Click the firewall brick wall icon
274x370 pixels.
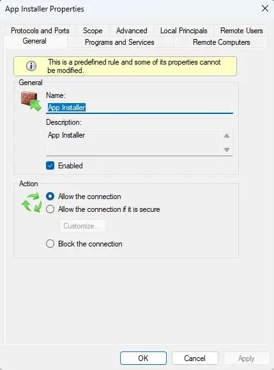31,101
